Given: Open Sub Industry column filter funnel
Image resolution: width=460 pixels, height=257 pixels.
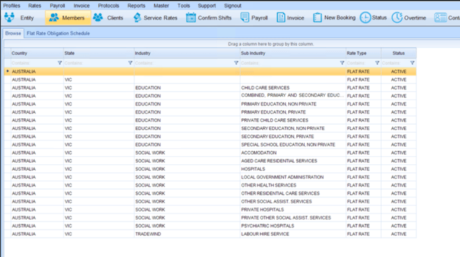Looking at the screenshot, I should (x=342, y=63).
